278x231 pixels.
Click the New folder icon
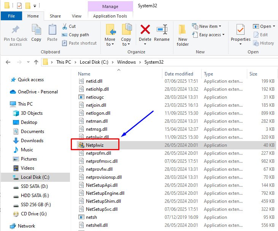183,29
